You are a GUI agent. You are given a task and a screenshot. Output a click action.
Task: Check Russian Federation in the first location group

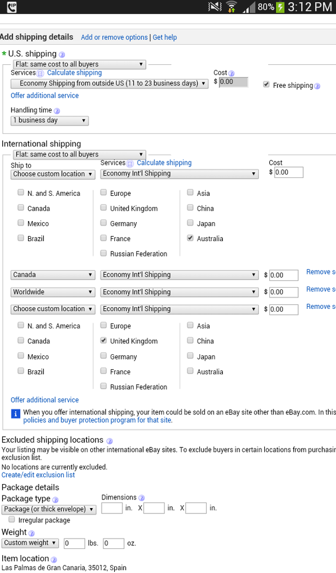pyautogui.click(x=103, y=253)
